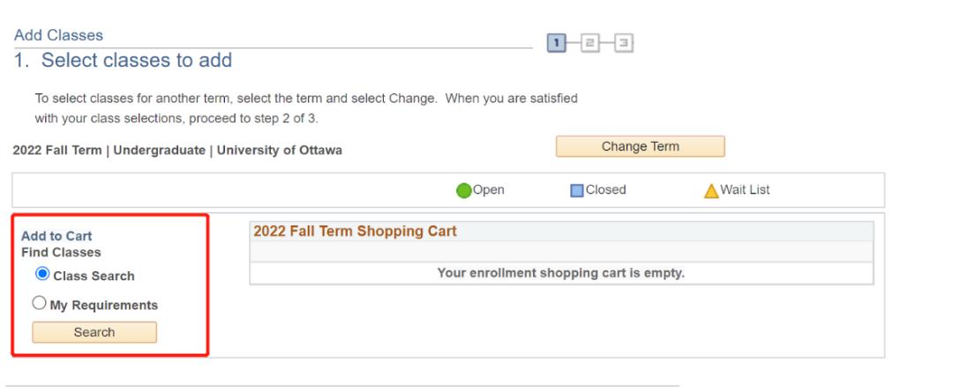953x392 pixels.
Task: Click the empty shopping cart message
Action: (560, 273)
